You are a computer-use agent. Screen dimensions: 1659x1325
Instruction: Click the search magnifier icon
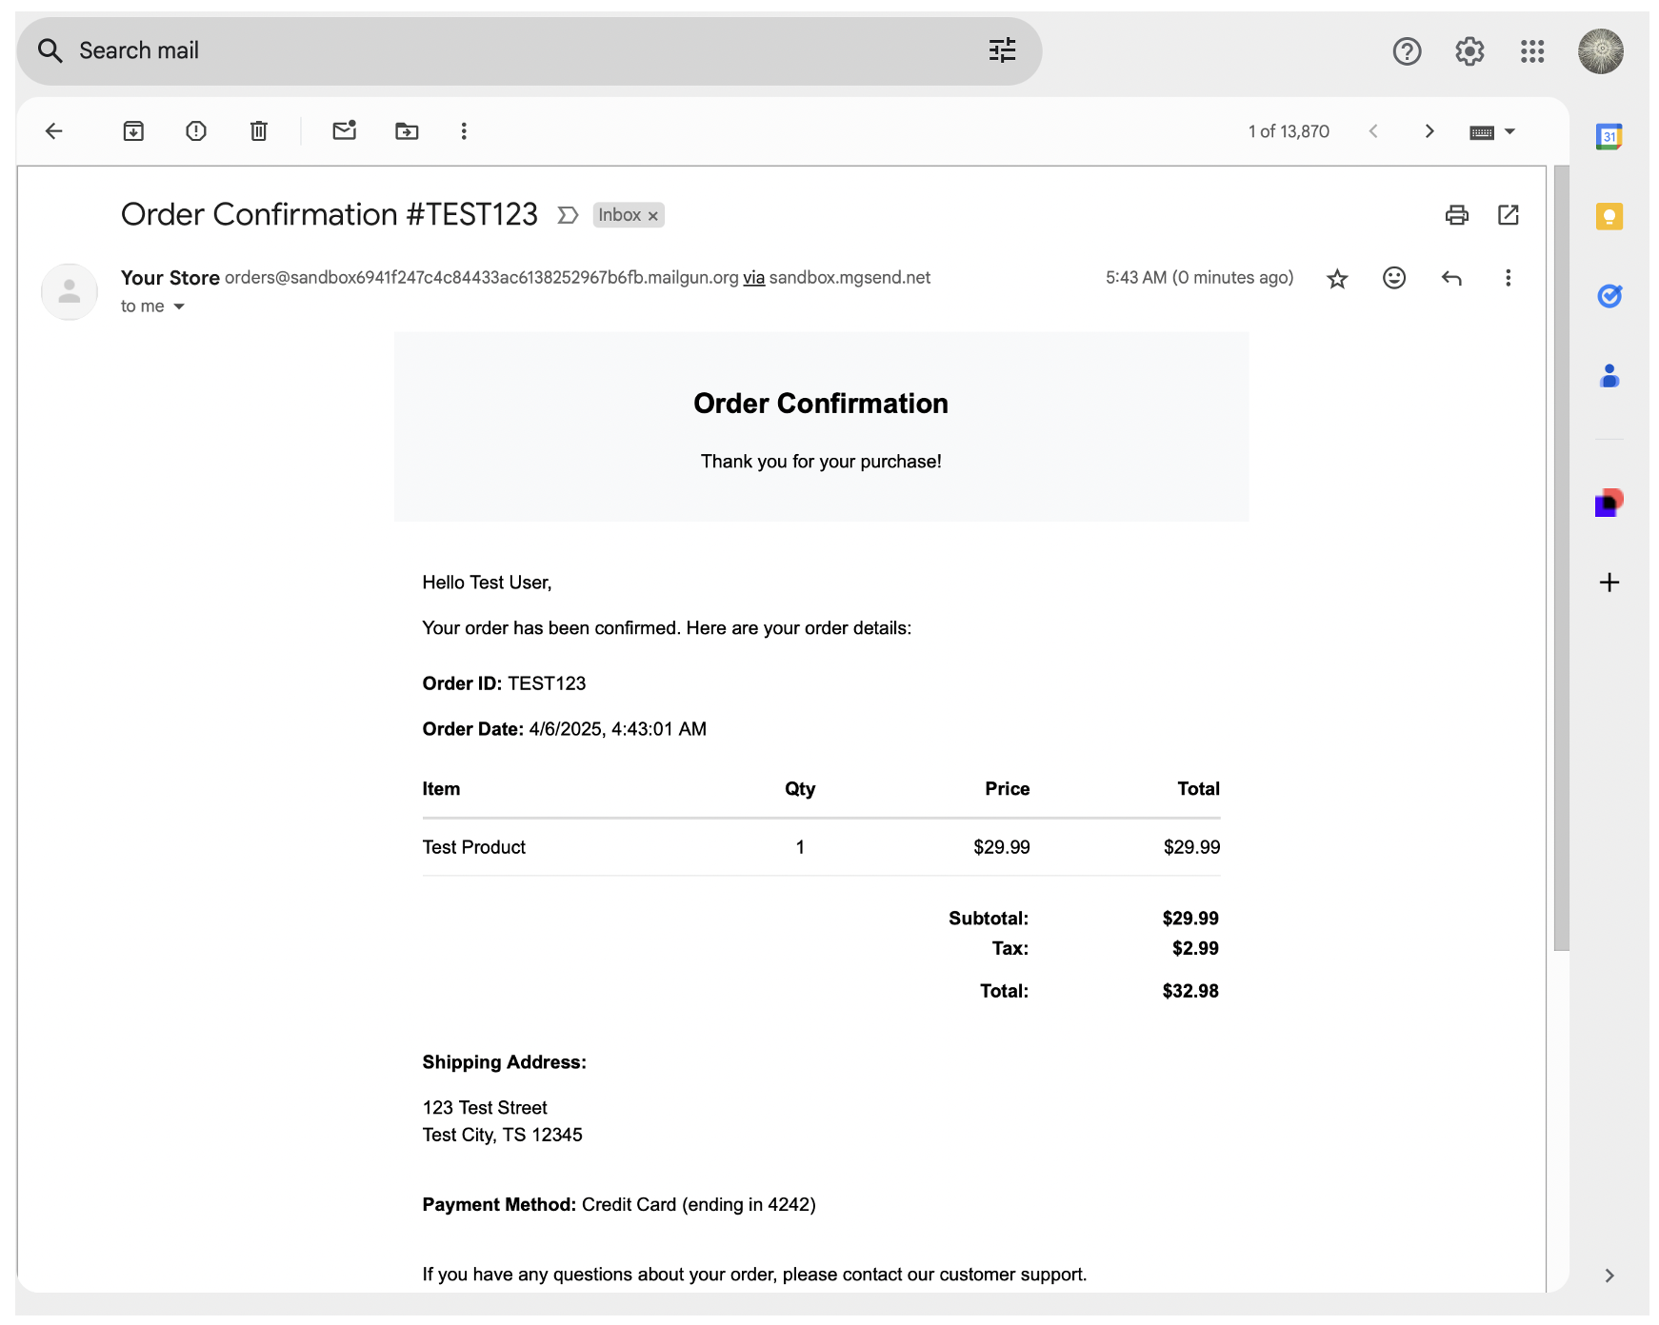click(50, 50)
